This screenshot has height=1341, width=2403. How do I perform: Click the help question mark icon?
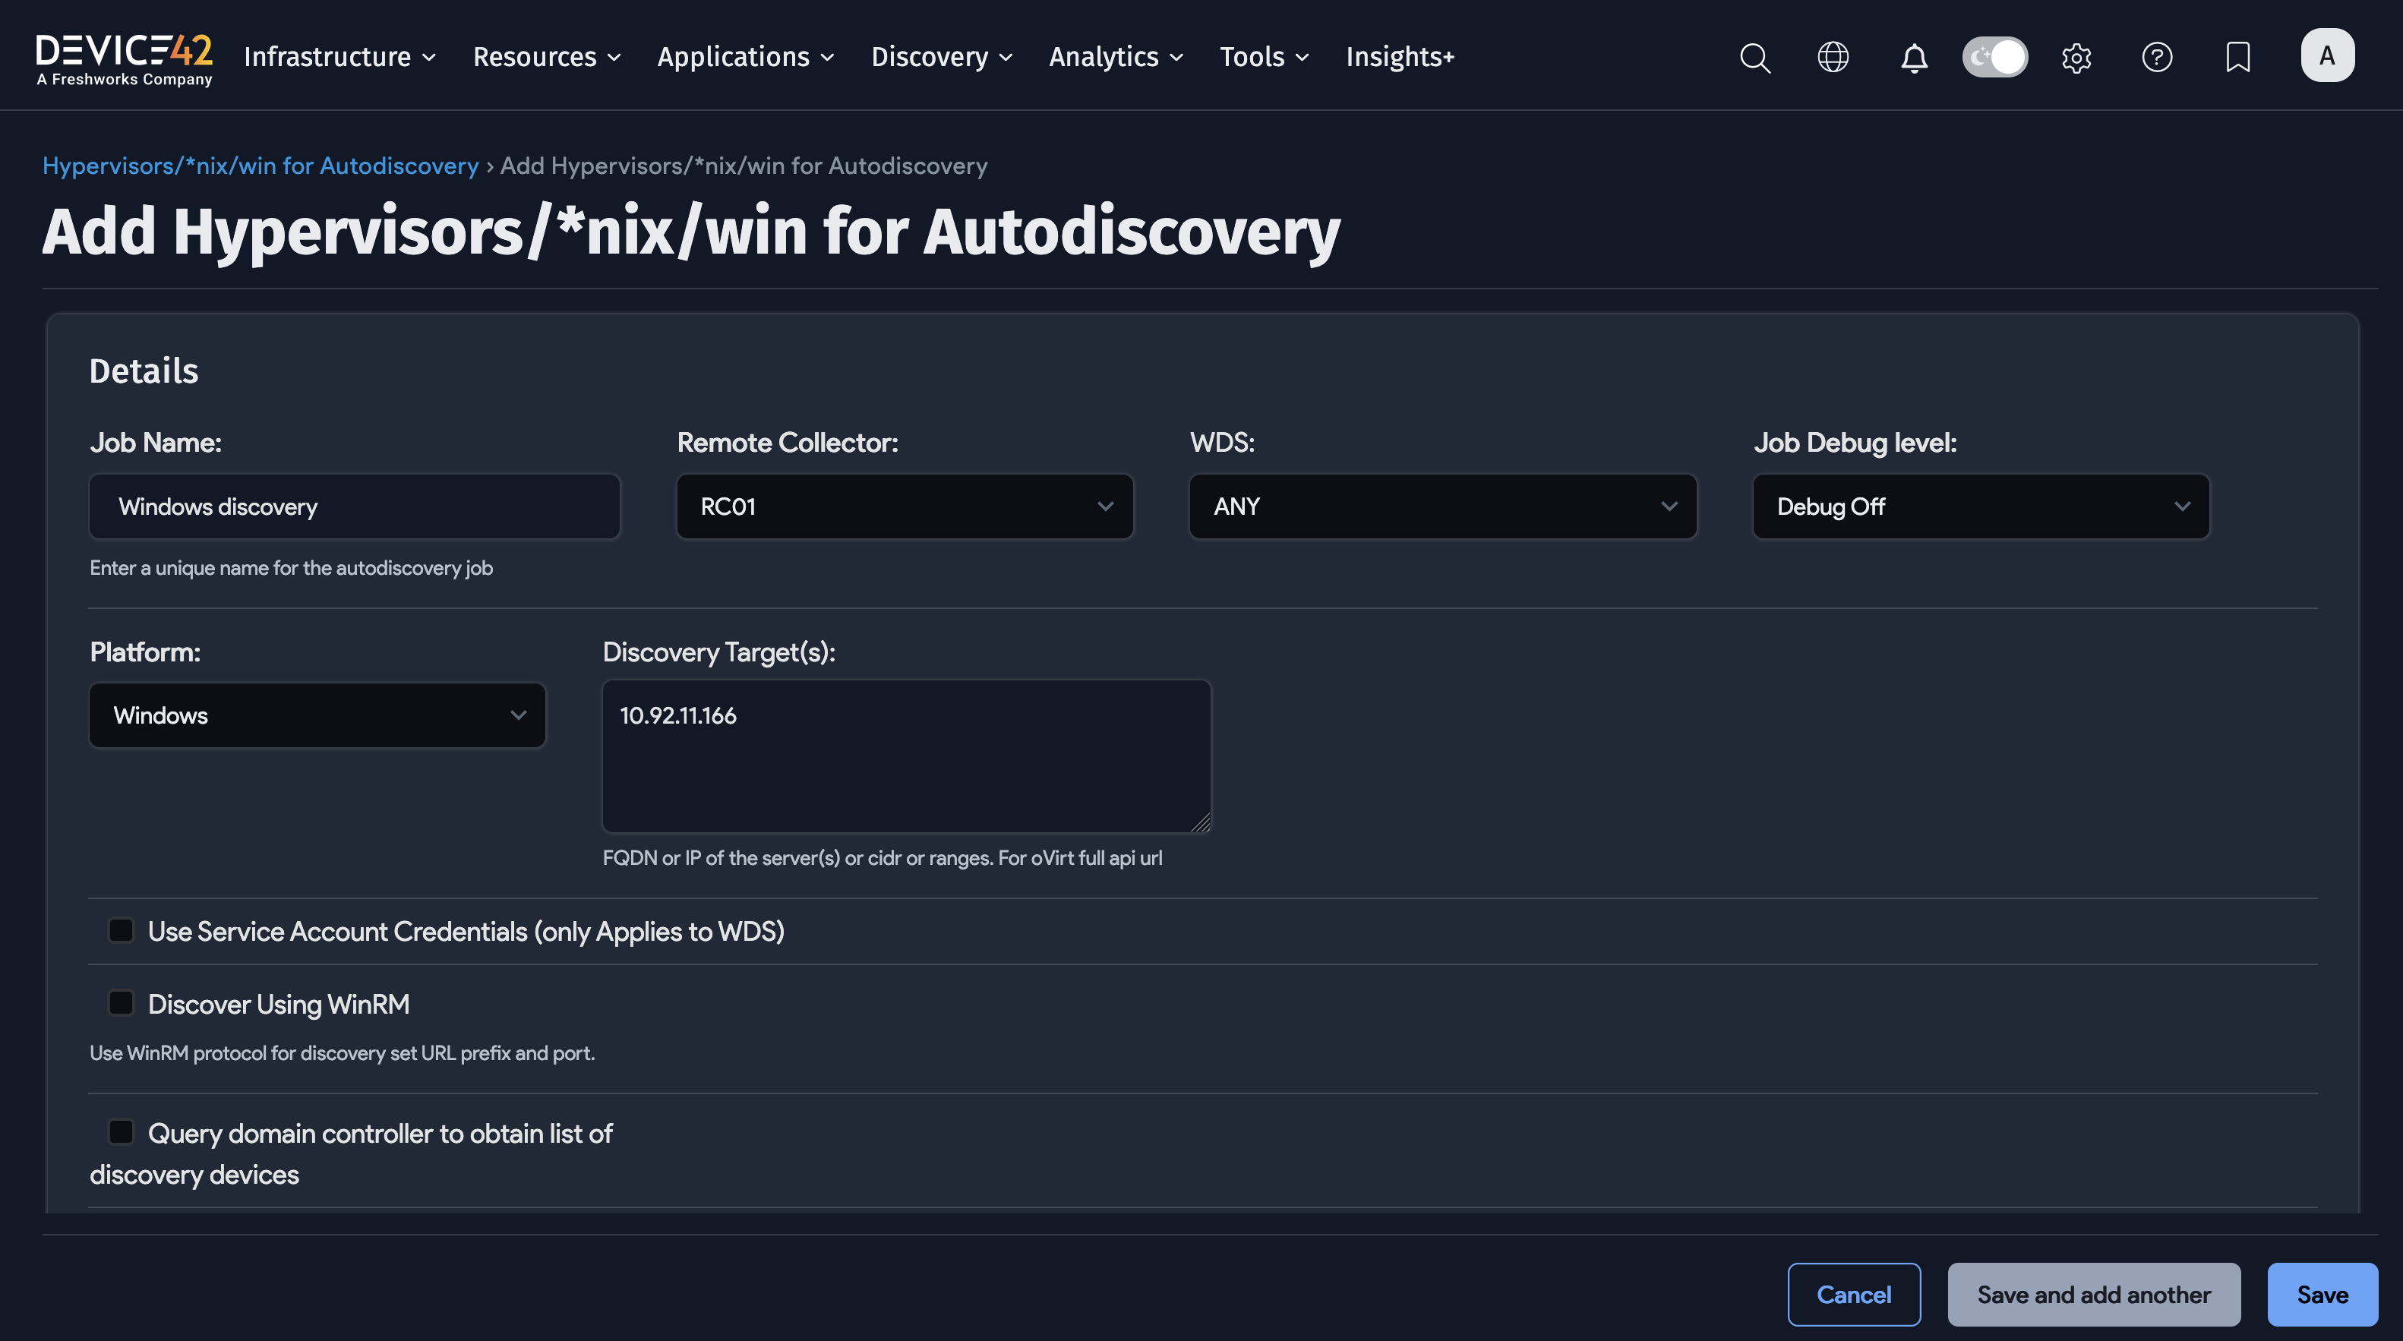click(x=2157, y=57)
